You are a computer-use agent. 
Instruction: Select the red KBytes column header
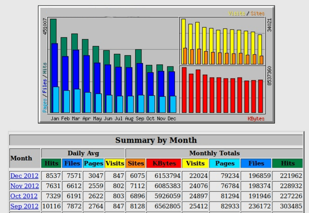[164, 163]
